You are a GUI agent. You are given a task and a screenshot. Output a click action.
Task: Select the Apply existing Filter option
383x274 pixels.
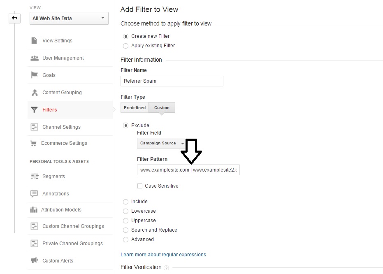(126, 46)
